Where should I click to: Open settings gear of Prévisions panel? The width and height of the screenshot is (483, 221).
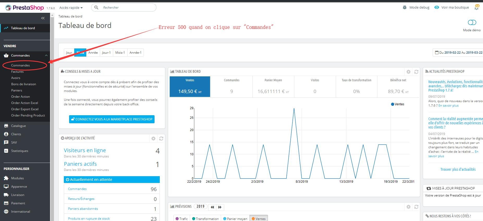tap(408, 207)
